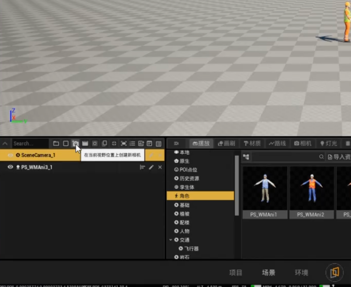This screenshot has height=287, width=351.
Task: Open the 路线 tab
Action: [x=277, y=143]
